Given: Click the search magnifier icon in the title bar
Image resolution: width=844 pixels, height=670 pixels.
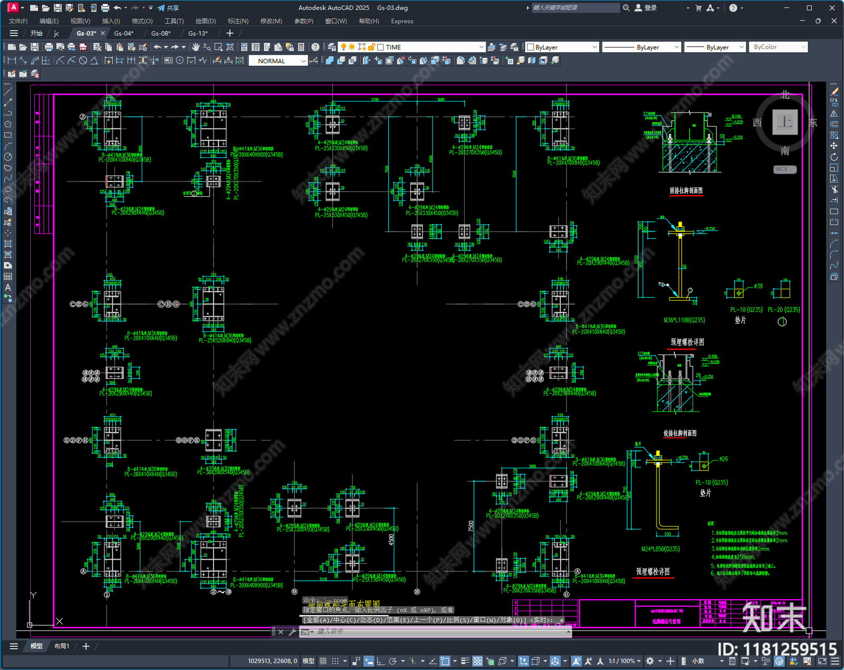Looking at the screenshot, I should coord(626,8).
